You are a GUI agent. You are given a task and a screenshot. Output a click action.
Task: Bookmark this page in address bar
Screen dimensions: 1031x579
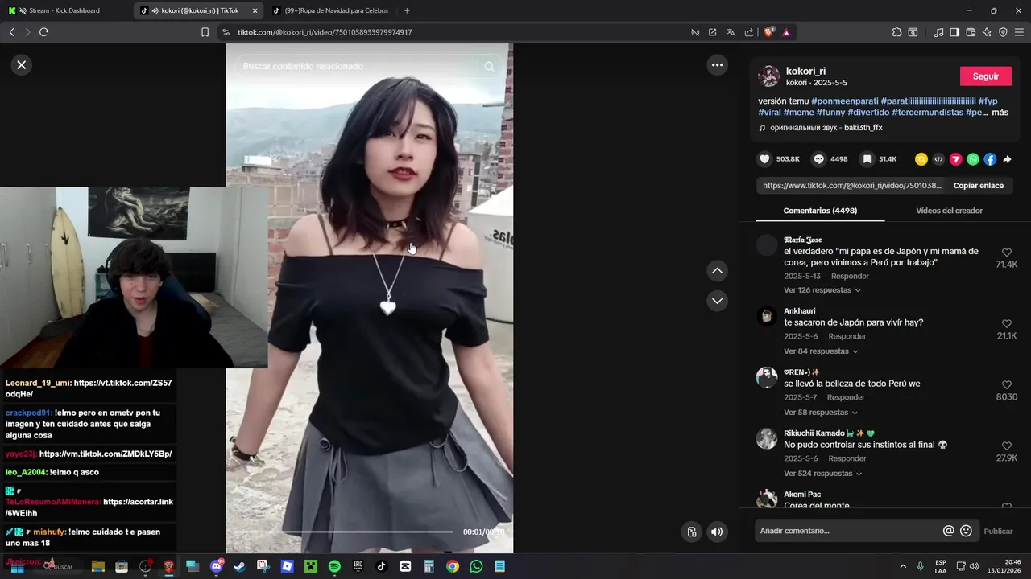tap(205, 32)
